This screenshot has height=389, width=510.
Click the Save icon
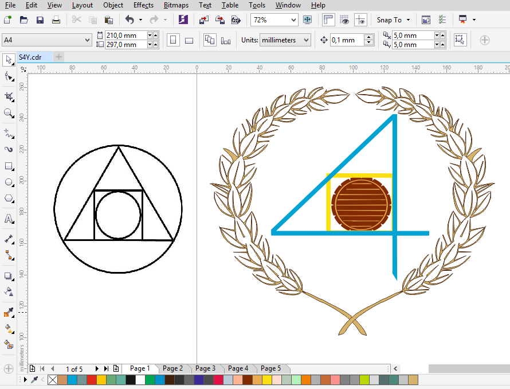(40, 20)
